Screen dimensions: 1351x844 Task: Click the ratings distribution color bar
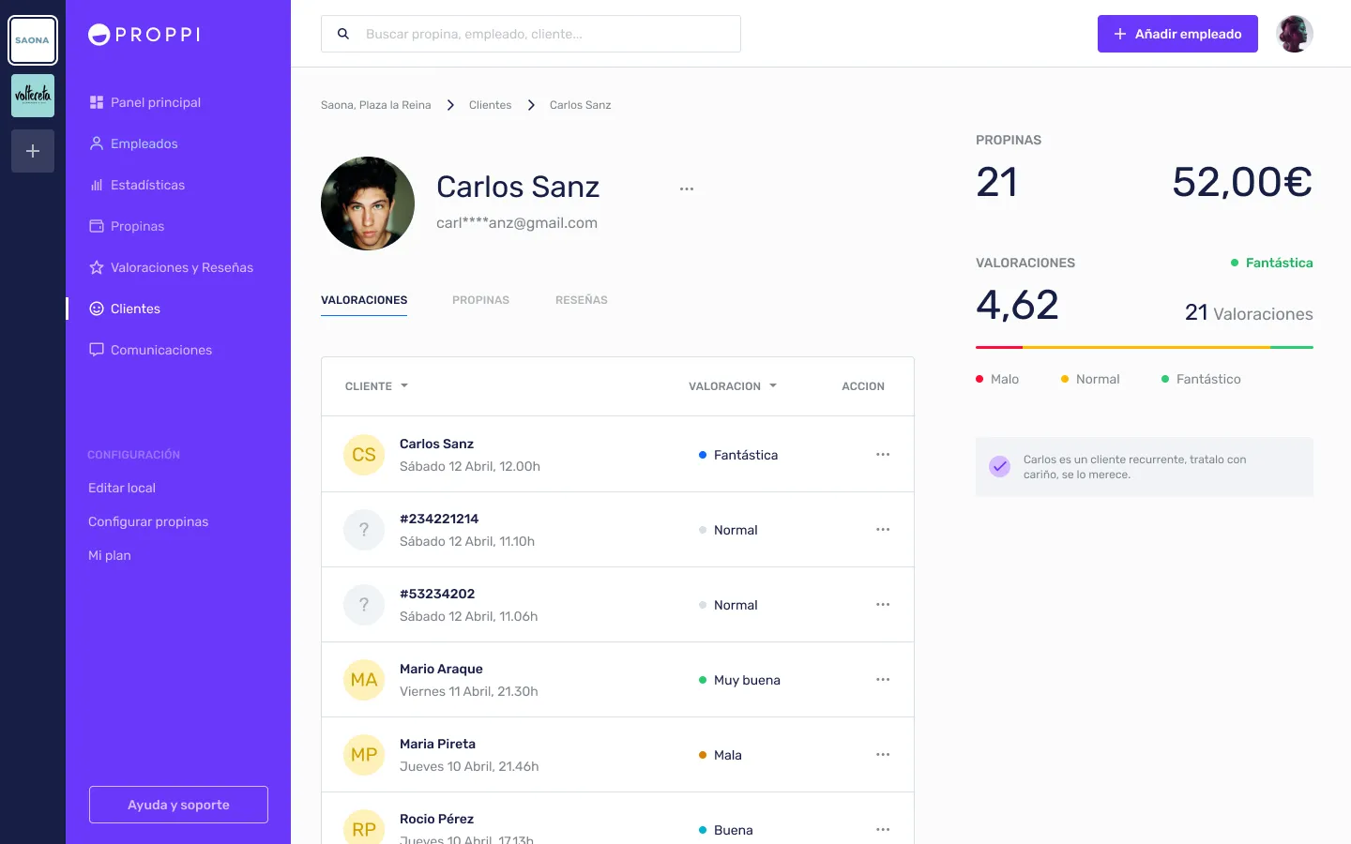coord(1145,347)
